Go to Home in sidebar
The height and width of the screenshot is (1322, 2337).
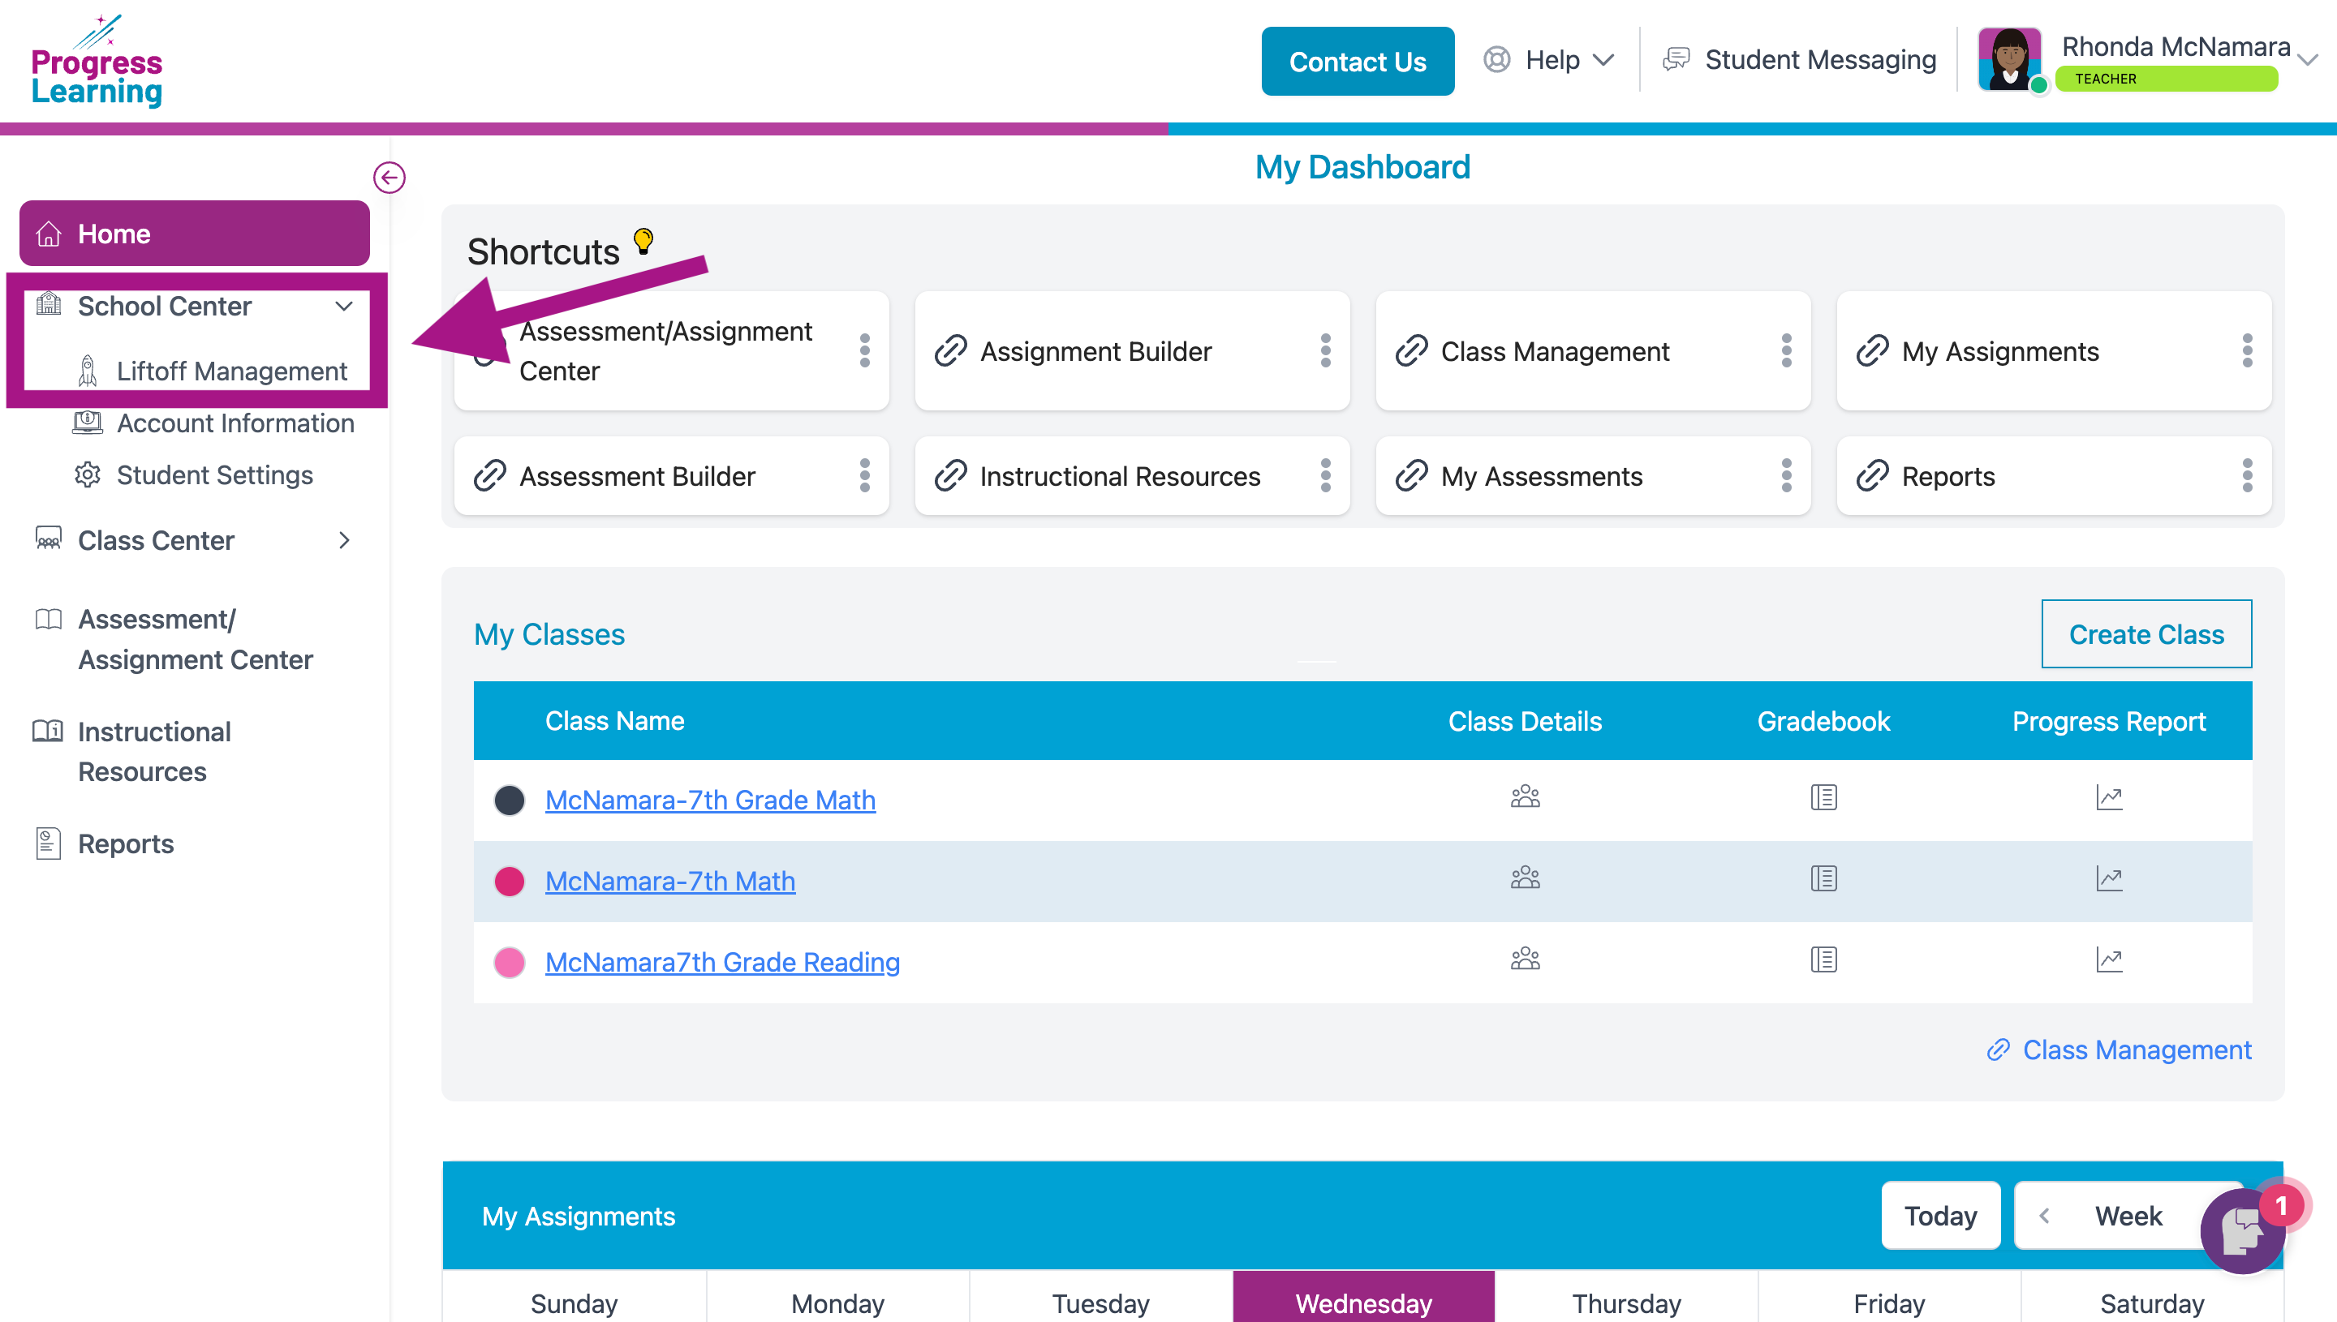point(193,234)
